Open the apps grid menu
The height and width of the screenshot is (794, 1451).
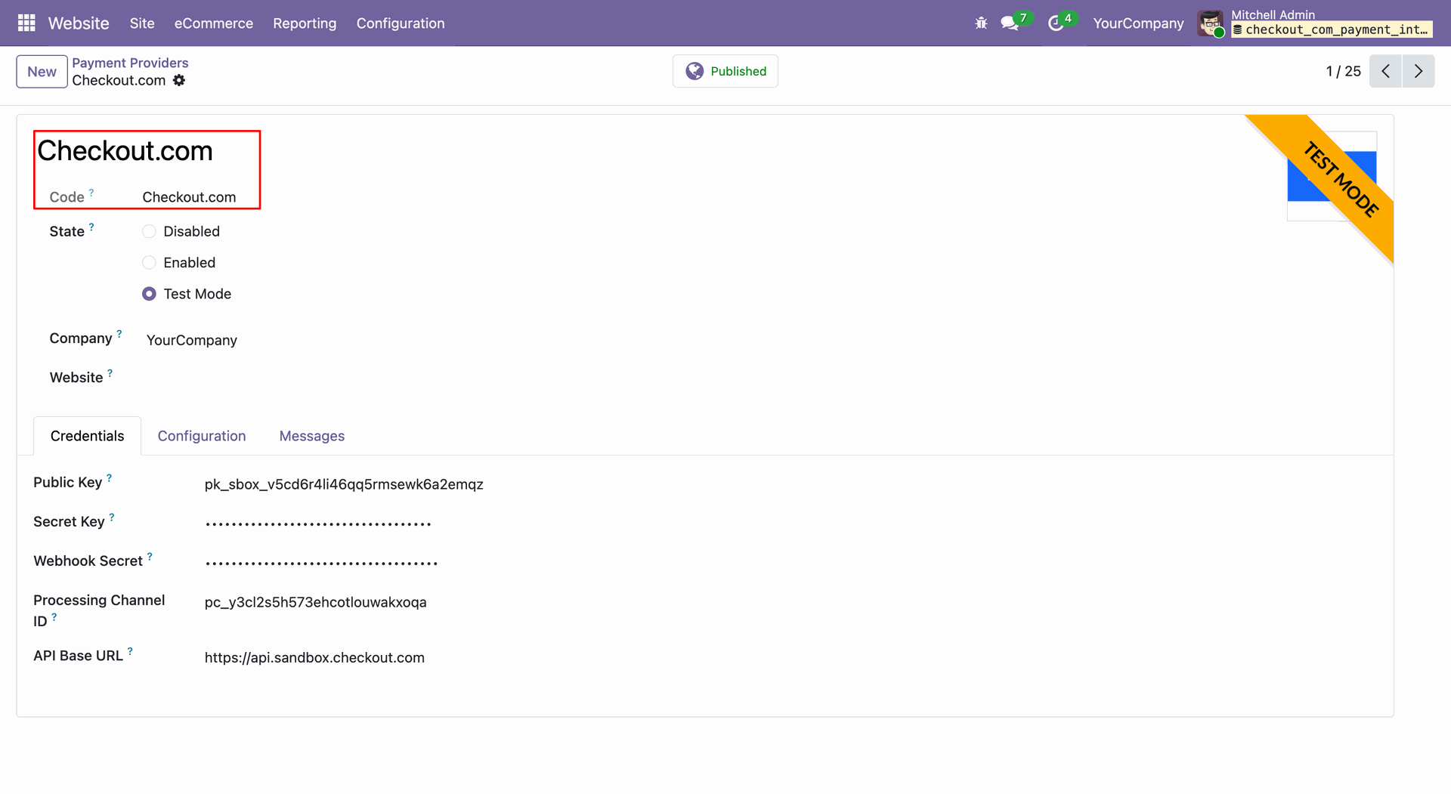pyautogui.click(x=26, y=23)
